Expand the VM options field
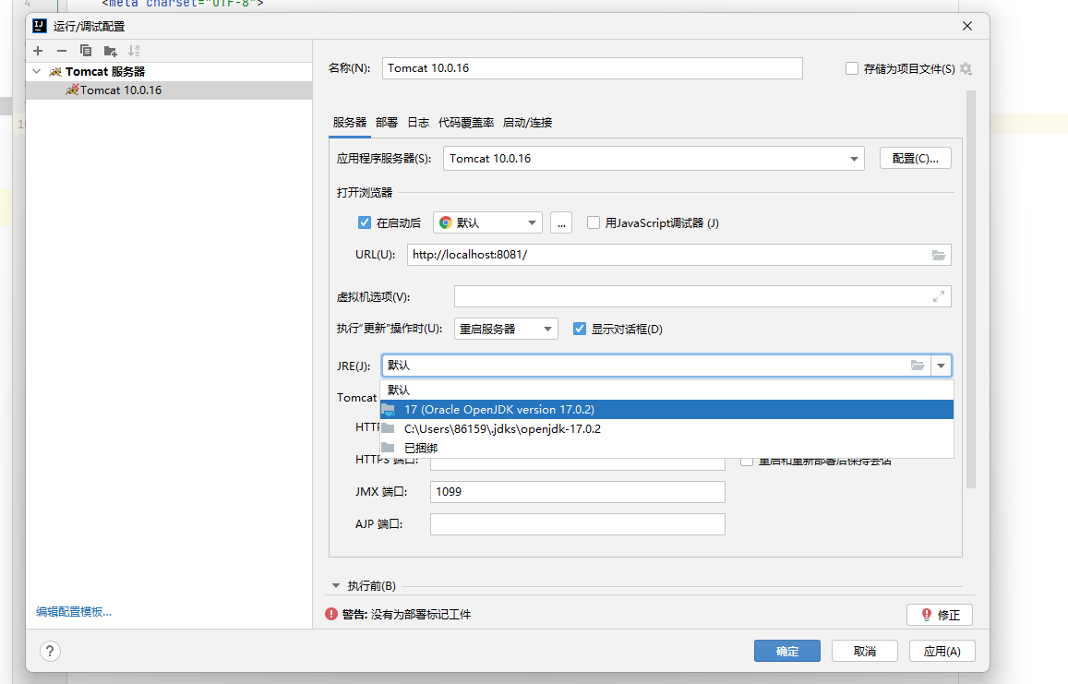Image resolution: width=1068 pixels, height=684 pixels. tap(939, 296)
